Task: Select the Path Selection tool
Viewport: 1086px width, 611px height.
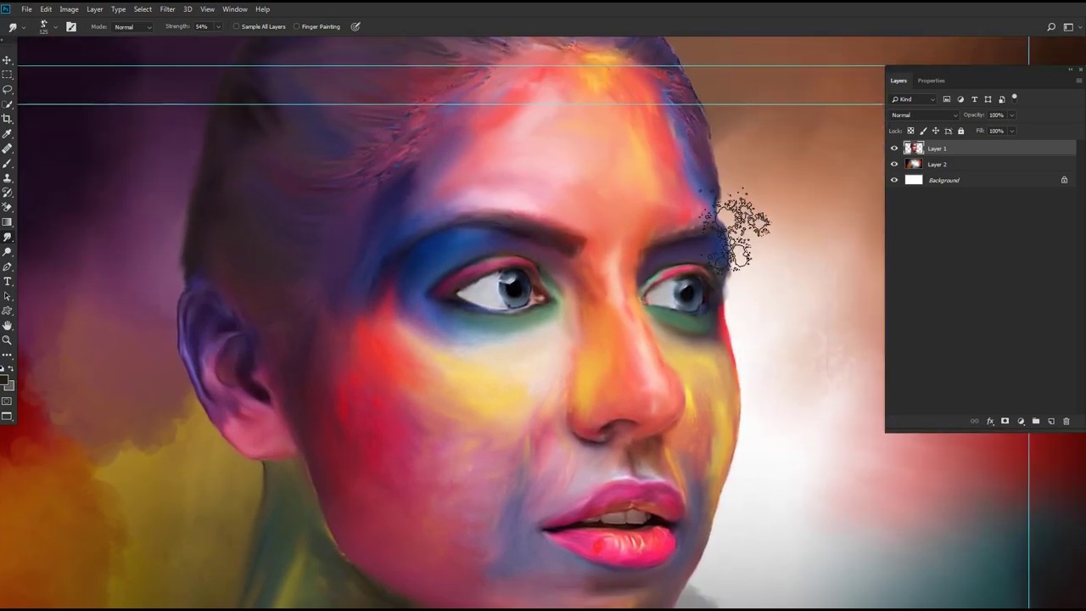Action: (7, 296)
